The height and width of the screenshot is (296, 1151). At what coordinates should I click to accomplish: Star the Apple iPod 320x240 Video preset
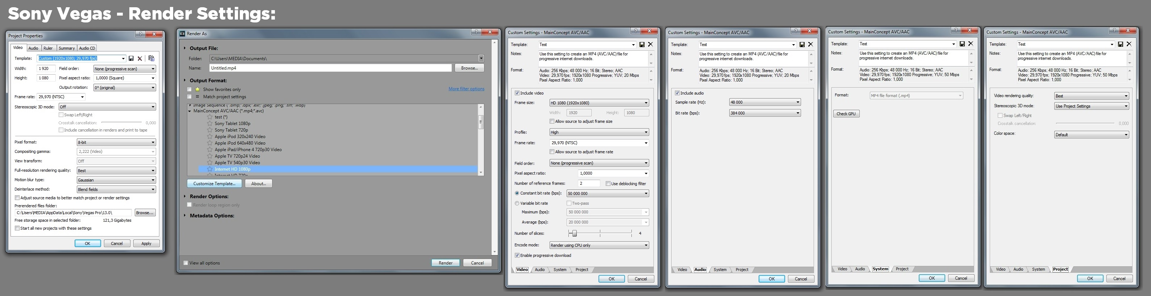209,136
